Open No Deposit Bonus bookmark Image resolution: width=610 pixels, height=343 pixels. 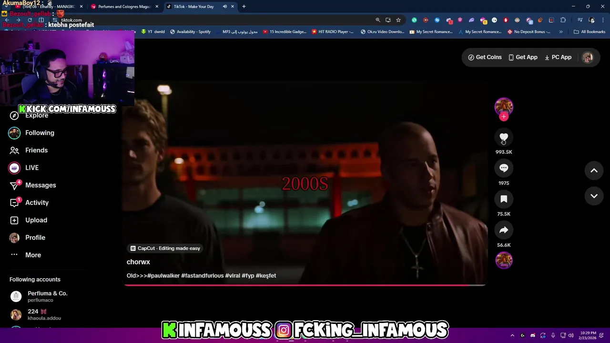click(x=529, y=32)
